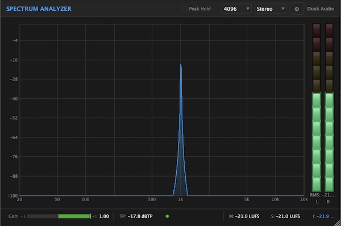Screen dimensions: 341x226
Task: Click the -76 dB axis label
Action: tap(14, 157)
